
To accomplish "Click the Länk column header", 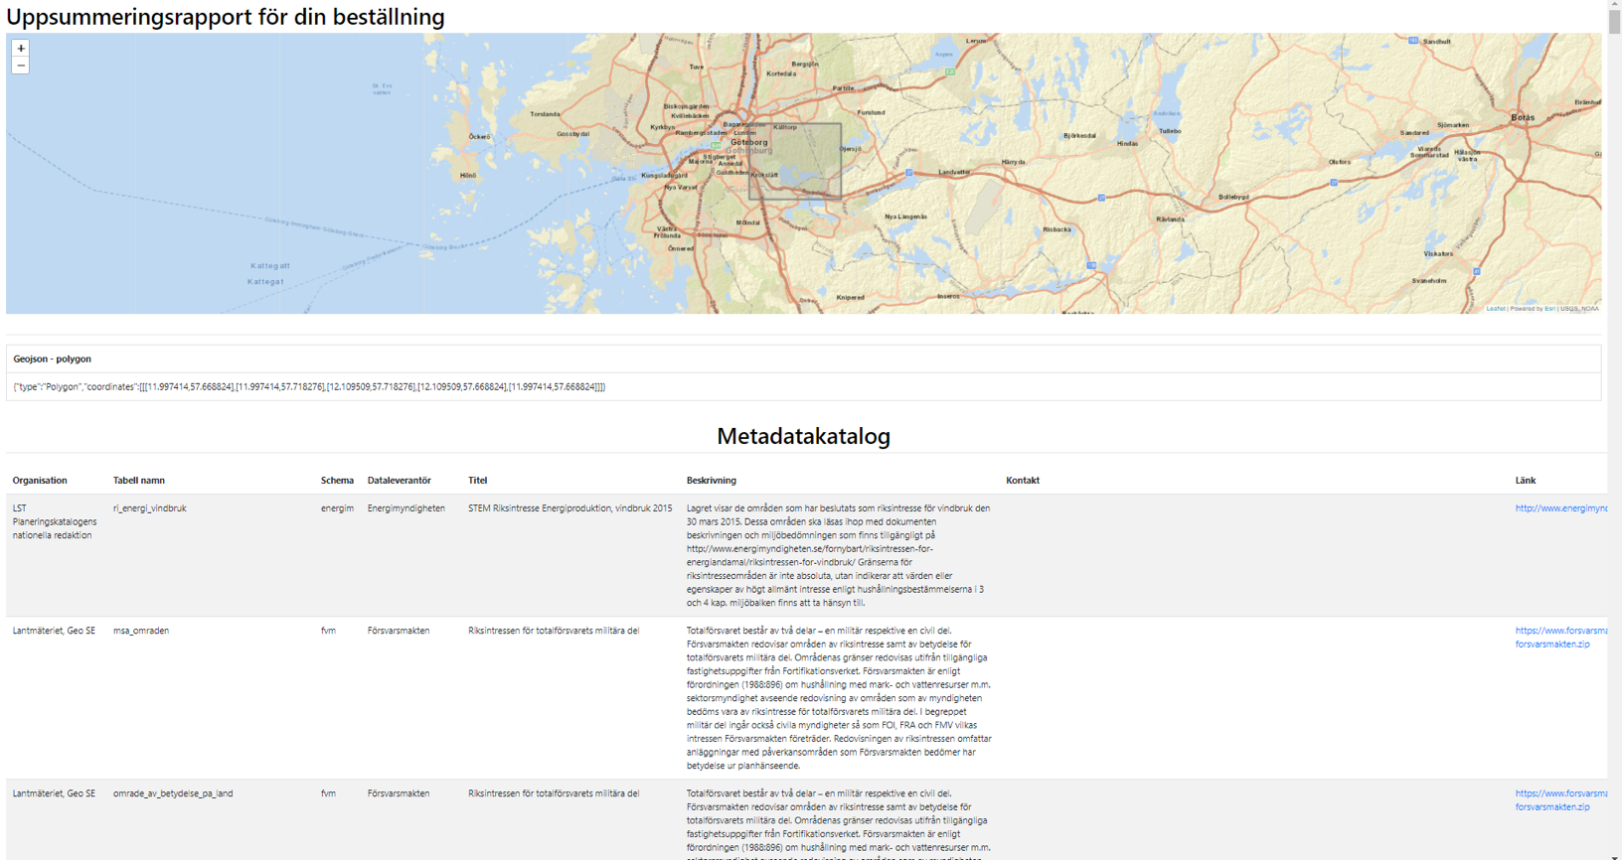I will tap(1525, 481).
